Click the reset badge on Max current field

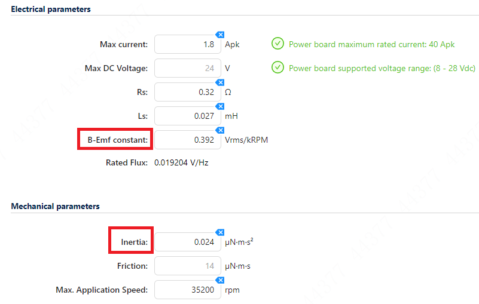219,35
